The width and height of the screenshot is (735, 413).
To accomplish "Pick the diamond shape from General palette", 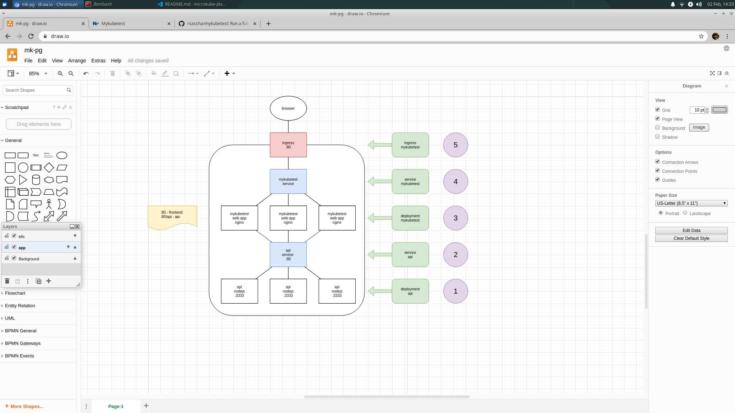I will 49,167.
